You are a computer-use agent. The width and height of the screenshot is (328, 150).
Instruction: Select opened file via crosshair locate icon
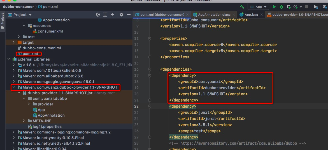(x=97, y=15)
